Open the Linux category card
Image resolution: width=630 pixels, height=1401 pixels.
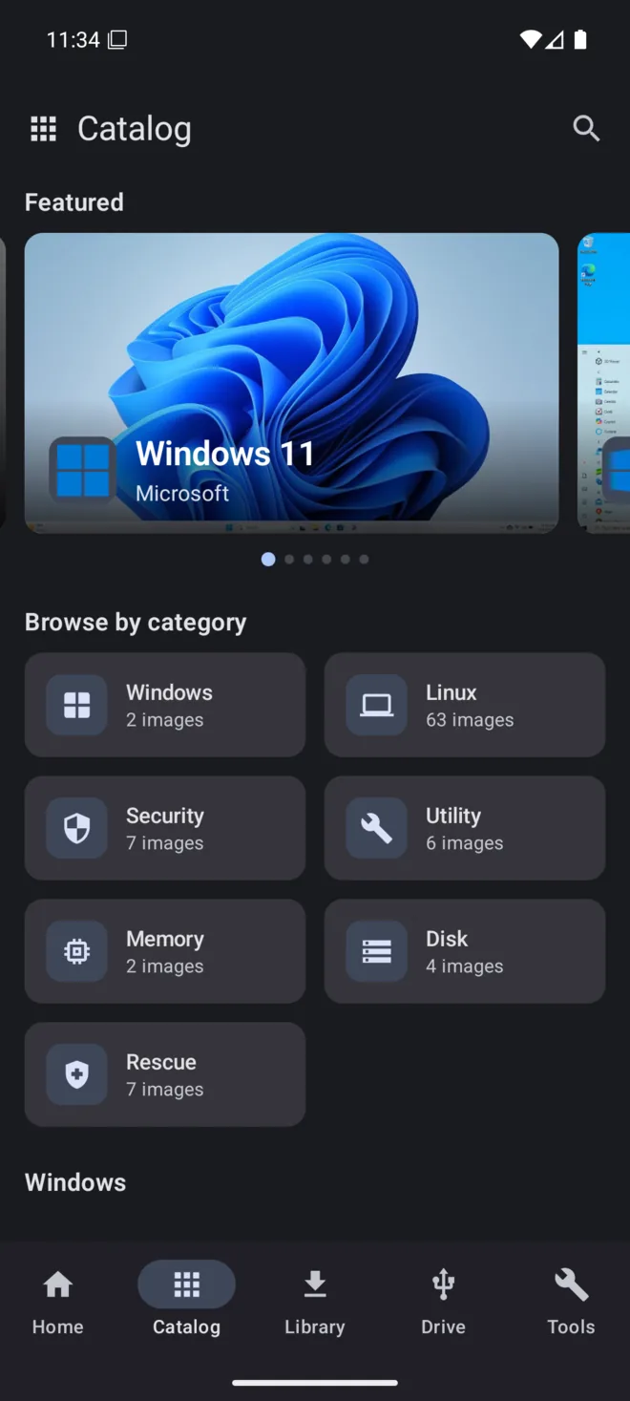click(x=465, y=705)
